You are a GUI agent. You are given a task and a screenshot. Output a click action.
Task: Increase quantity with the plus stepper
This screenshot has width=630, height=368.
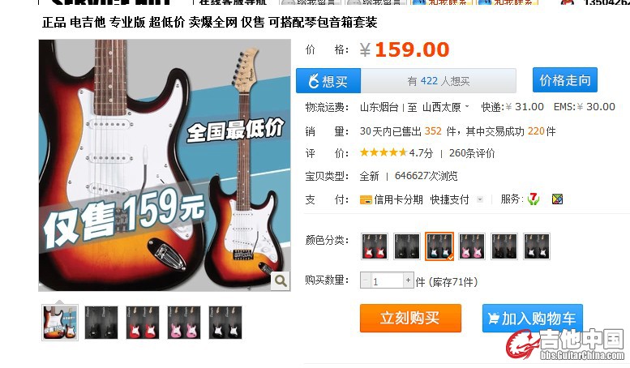408,280
